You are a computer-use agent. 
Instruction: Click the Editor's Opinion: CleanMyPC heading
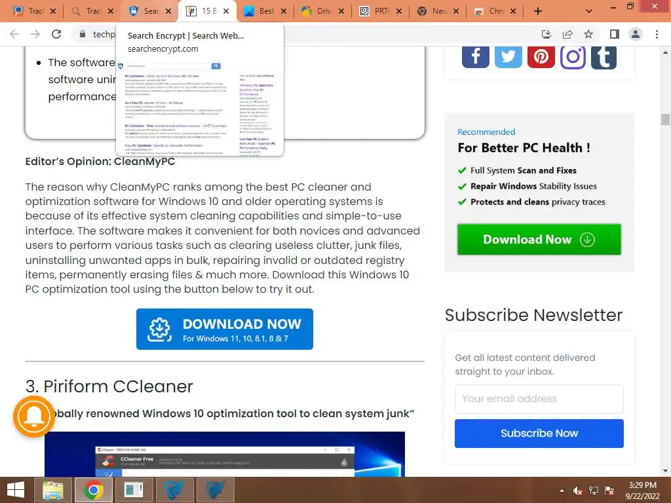[100, 161]
